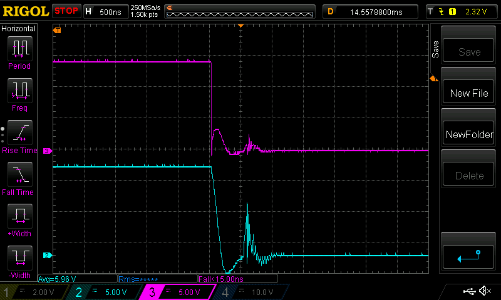Select the Period measurement icon
Screen dimensions: 501x300
click(19, 49)
